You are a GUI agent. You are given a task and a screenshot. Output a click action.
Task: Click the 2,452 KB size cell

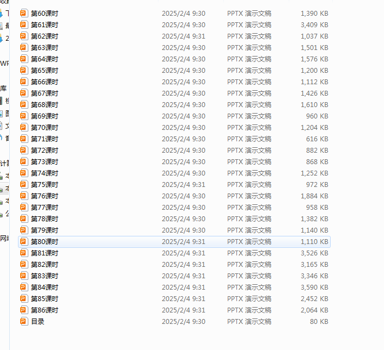click(314, 299)
